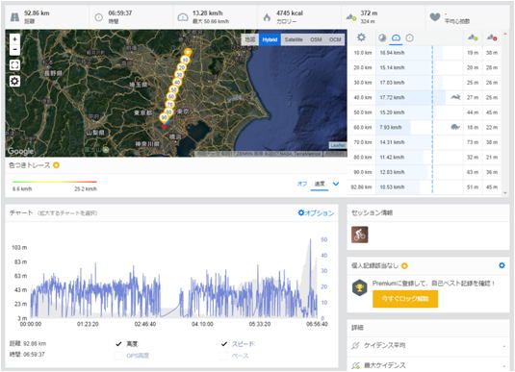Enable the GPS高度 checkbox
The image size is (515, 372).
[119, 356]
